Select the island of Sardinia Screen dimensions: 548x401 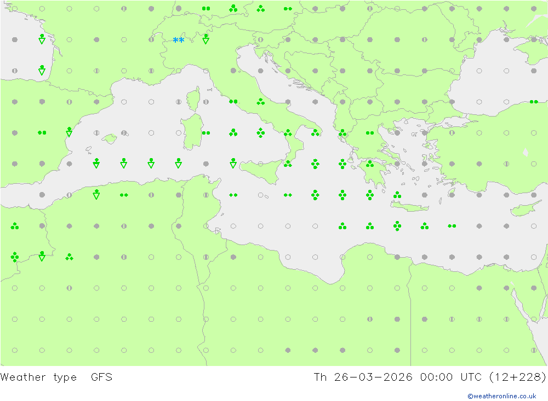(x=191, y=133)
